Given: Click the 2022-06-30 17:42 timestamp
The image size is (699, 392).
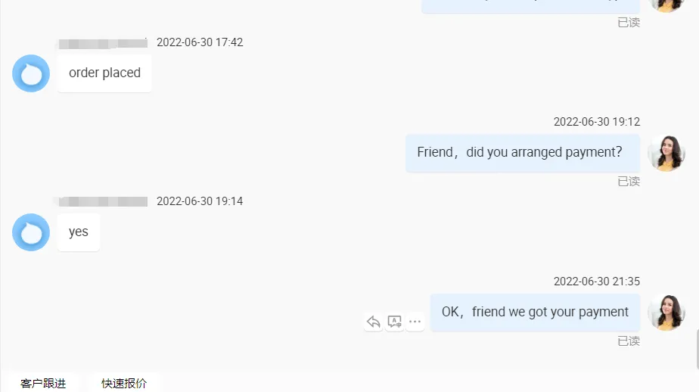Looking at the screenshot, I should [x=200, y=42].
